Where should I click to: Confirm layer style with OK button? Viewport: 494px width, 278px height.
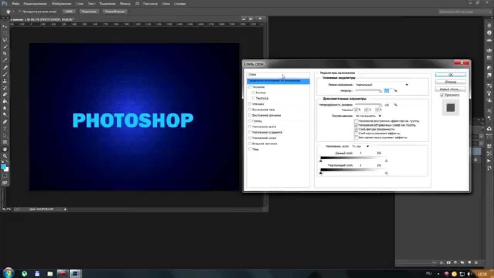(x=450, y=75)
